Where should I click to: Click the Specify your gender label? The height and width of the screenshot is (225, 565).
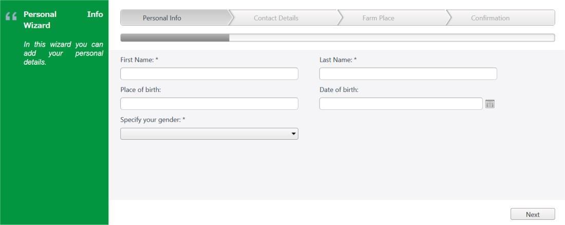[153, 120]
